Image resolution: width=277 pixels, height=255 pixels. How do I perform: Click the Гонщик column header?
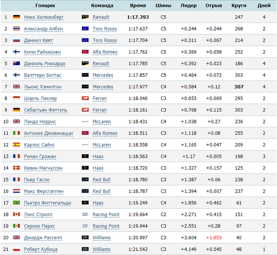pyautogui.click(x=45, y=6)
